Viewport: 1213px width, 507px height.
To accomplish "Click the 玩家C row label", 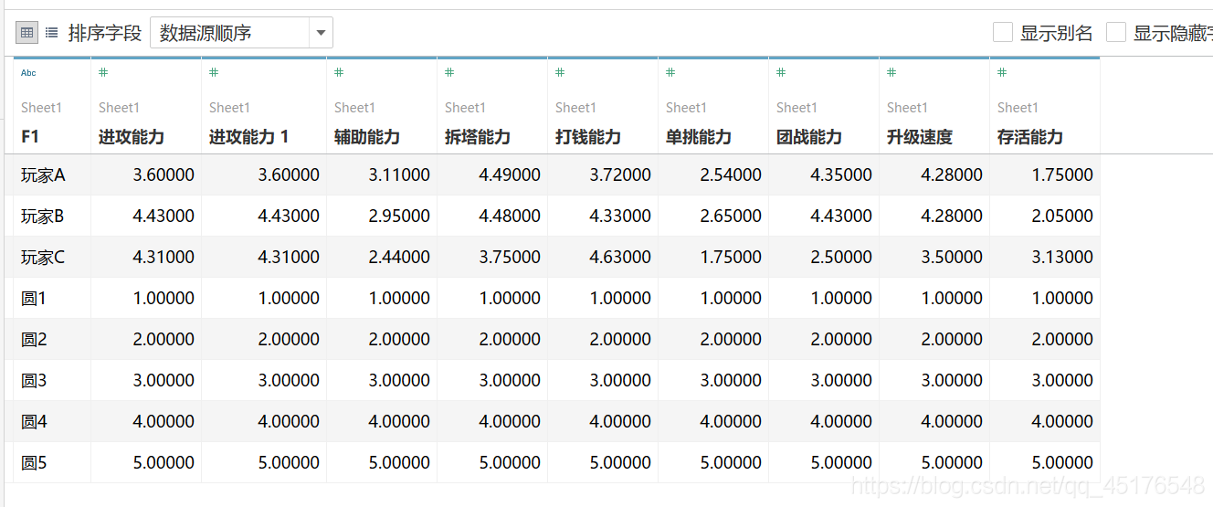I will tap(43, 257).
